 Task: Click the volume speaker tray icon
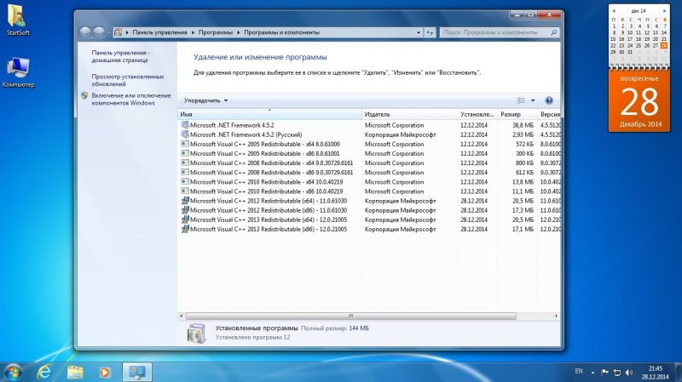point(629,373)
